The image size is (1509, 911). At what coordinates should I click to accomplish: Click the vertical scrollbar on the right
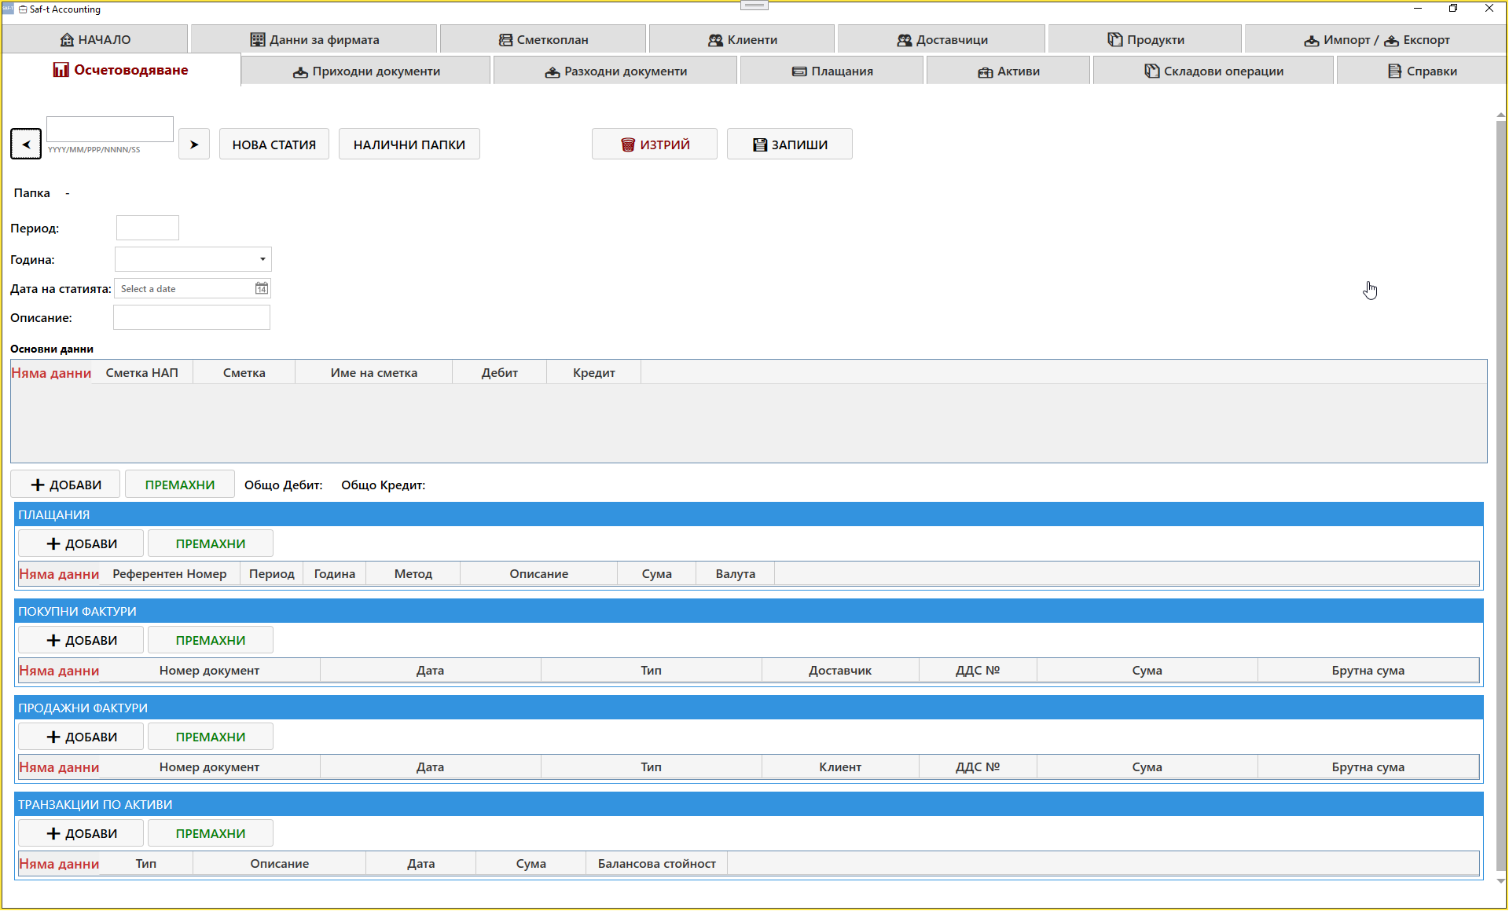pos(1500,495)
